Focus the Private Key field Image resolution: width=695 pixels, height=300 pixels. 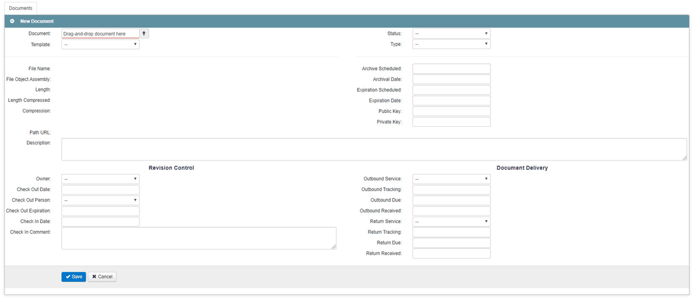point(452,122)
